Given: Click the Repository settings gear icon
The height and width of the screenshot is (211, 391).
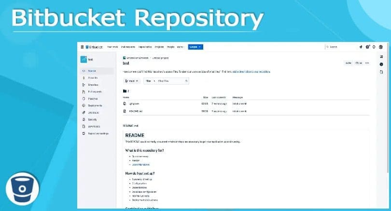Looking at the screenshot, I should coord(84,133).
